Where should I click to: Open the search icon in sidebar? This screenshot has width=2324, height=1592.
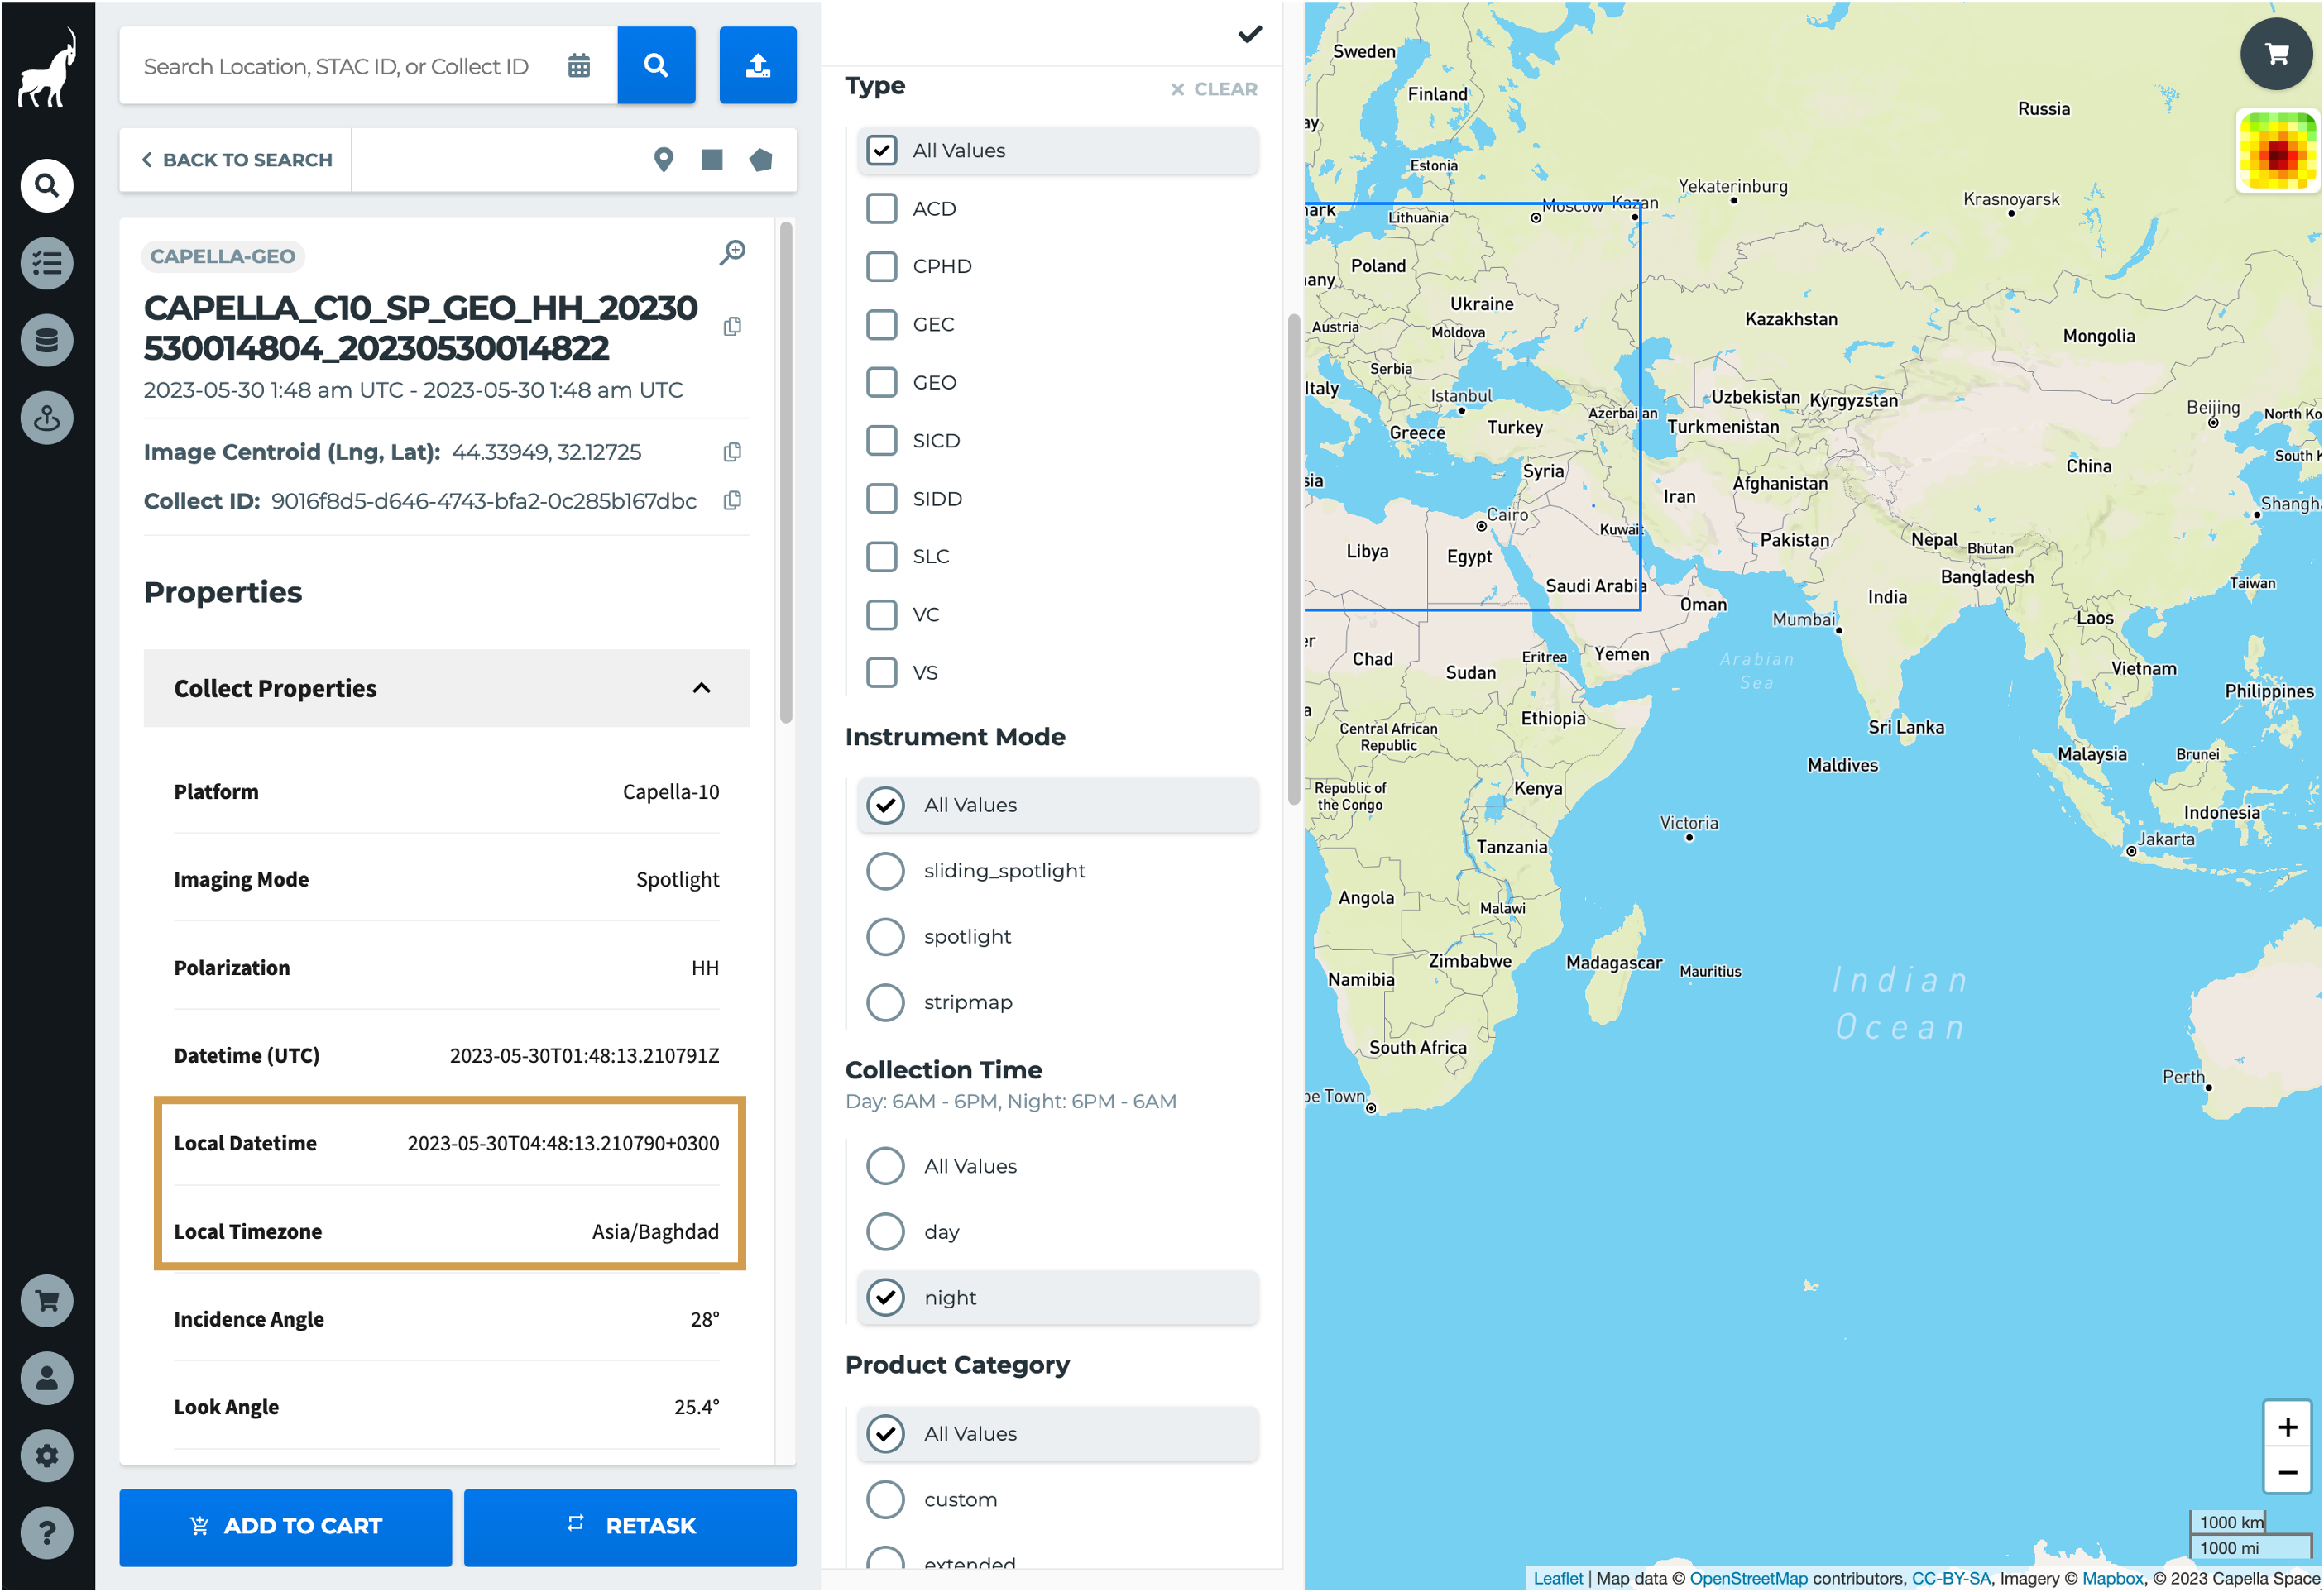tap(47, 186)
